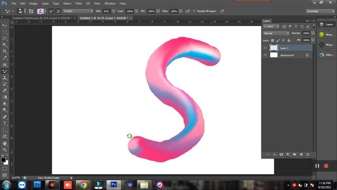Select the Lasso tool
This screenshot has width=337, height=190.
[x=5, y=39]
